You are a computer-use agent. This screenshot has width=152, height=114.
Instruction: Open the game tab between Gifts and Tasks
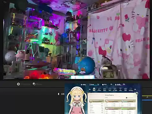click(x=115, y=90)
